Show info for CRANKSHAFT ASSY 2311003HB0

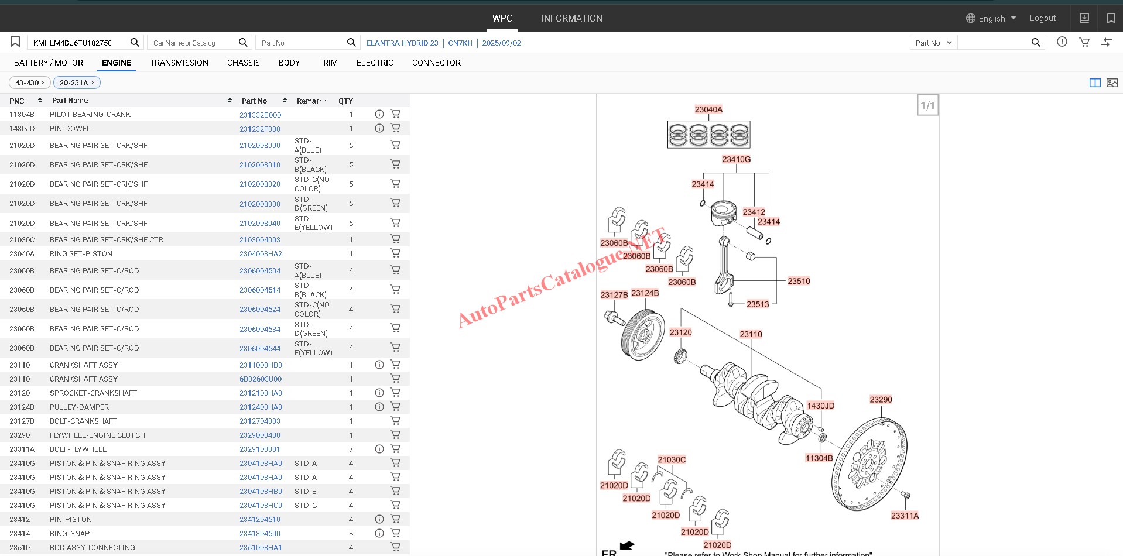point(379,365)
